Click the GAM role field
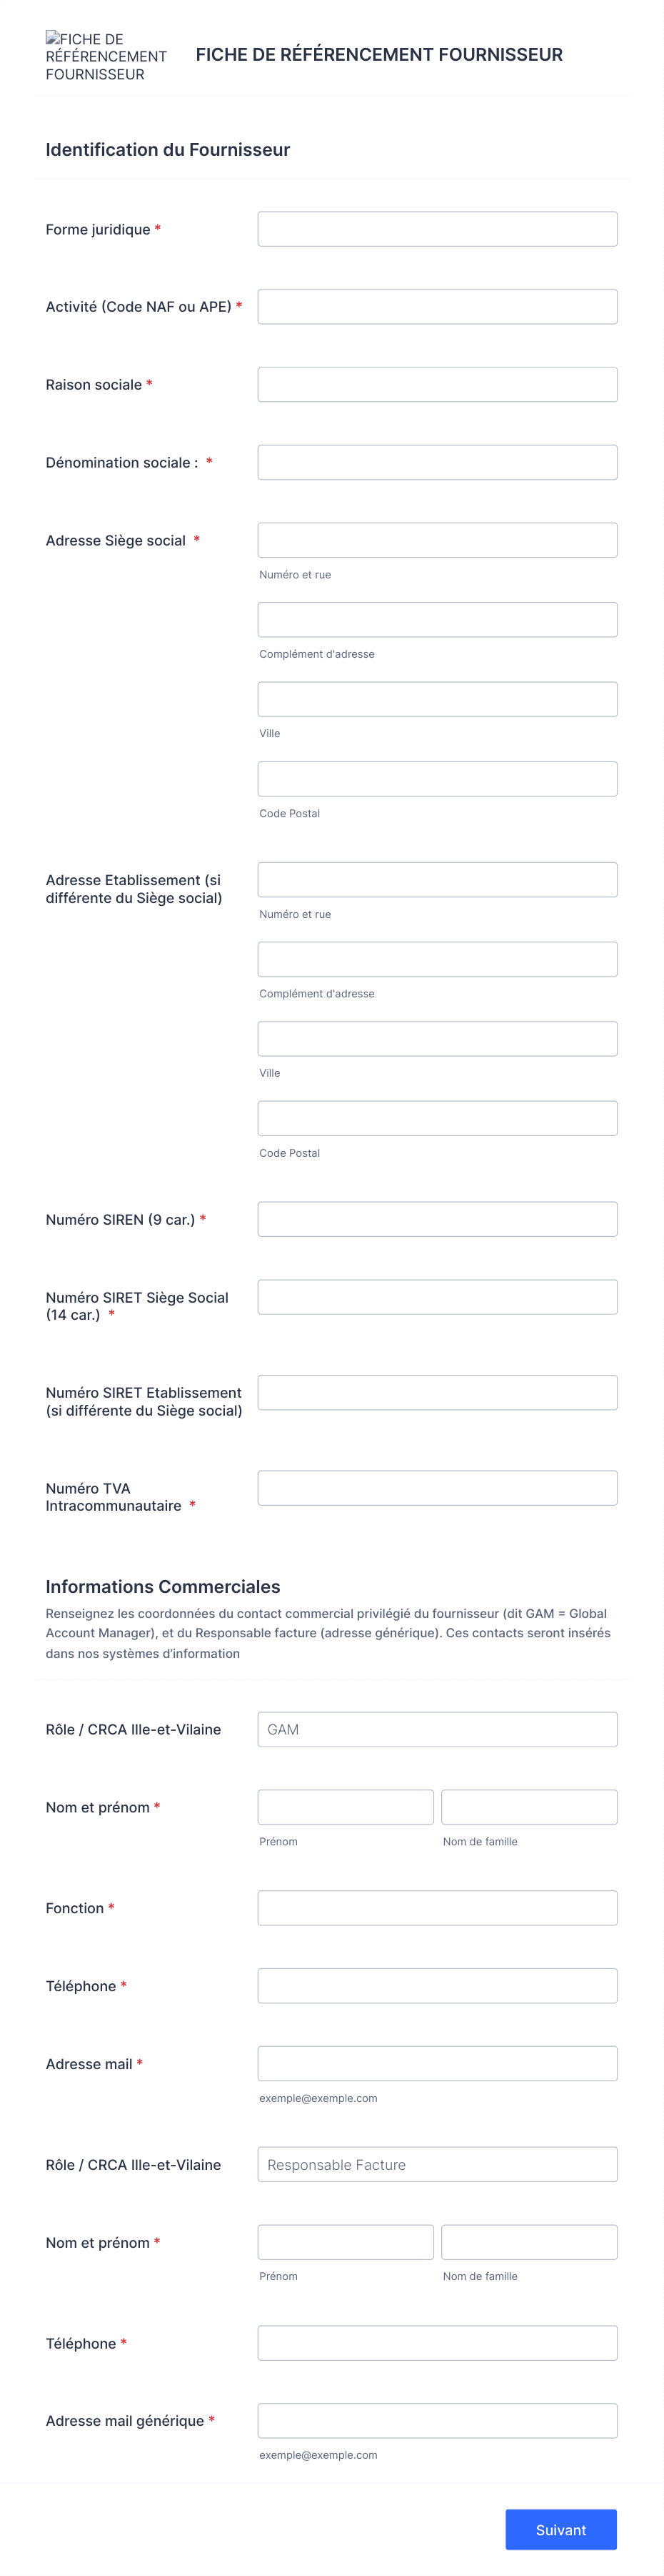Screen dimensions: 664x2576 436,1728
